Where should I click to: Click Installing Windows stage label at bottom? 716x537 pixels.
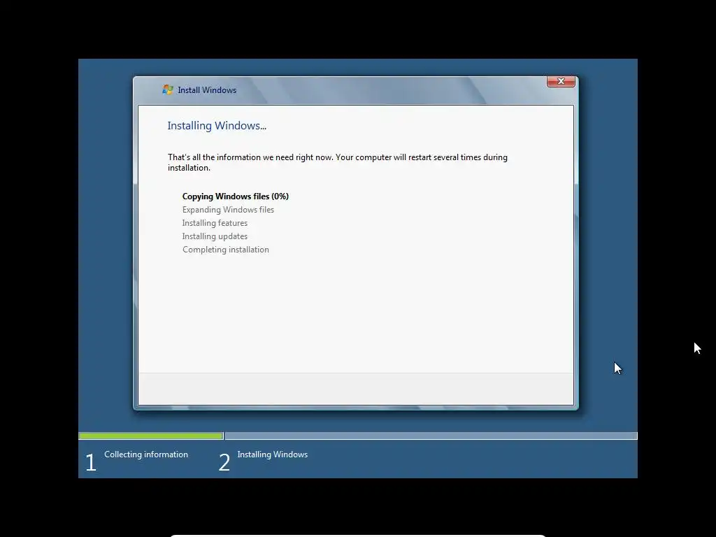point(273,454)
